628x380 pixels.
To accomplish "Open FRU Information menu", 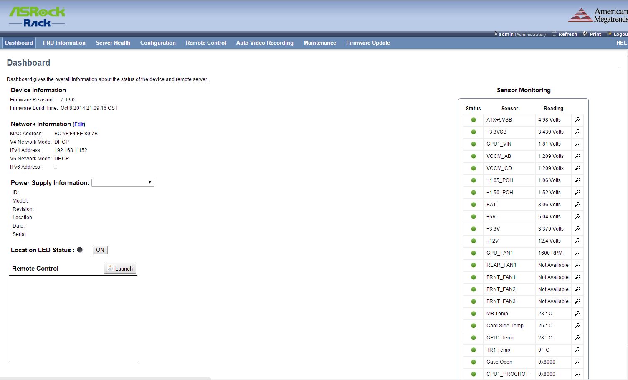I will point(64,43).
